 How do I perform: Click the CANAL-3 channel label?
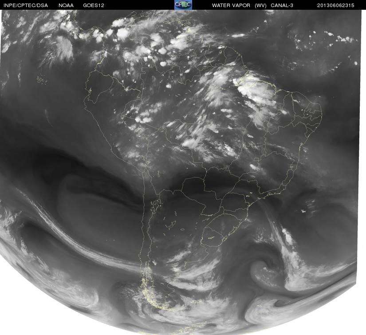point(282,5)
